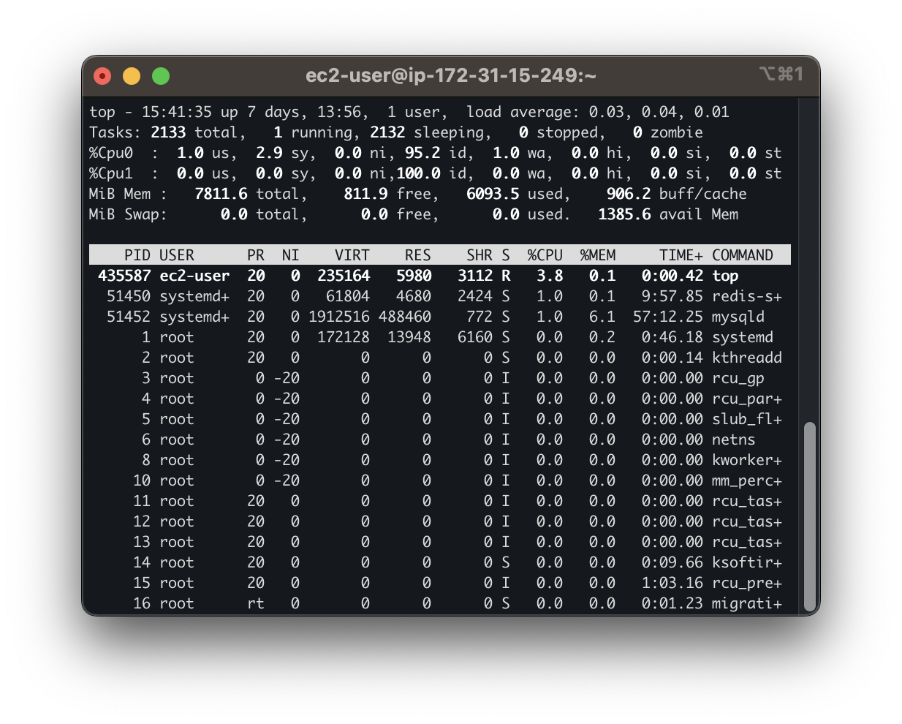Select the mysqld process row
The width and height of the screenshot is (902, 724).
[439, 317]
